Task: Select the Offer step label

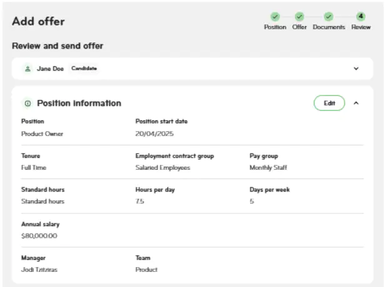Action: 299,27
